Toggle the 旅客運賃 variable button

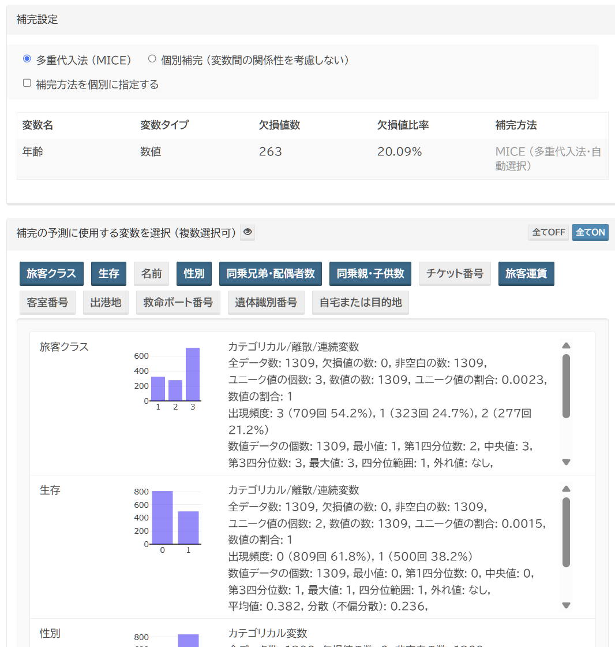pos(526,274)
